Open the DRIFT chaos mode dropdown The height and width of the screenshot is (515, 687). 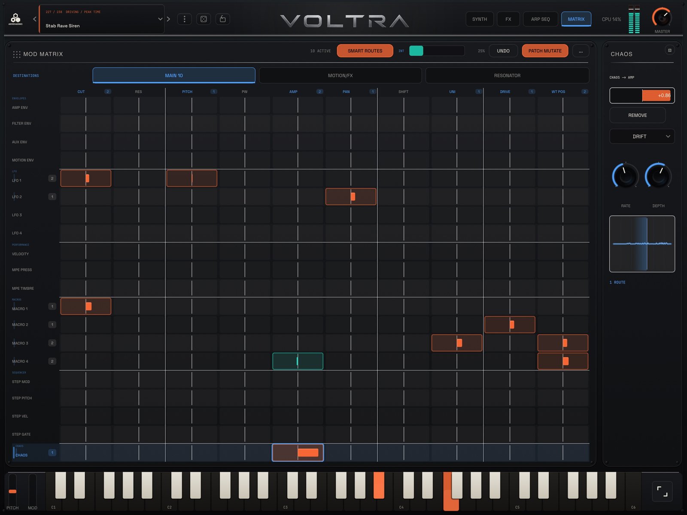pyautogui.click(x=642, y=136)
